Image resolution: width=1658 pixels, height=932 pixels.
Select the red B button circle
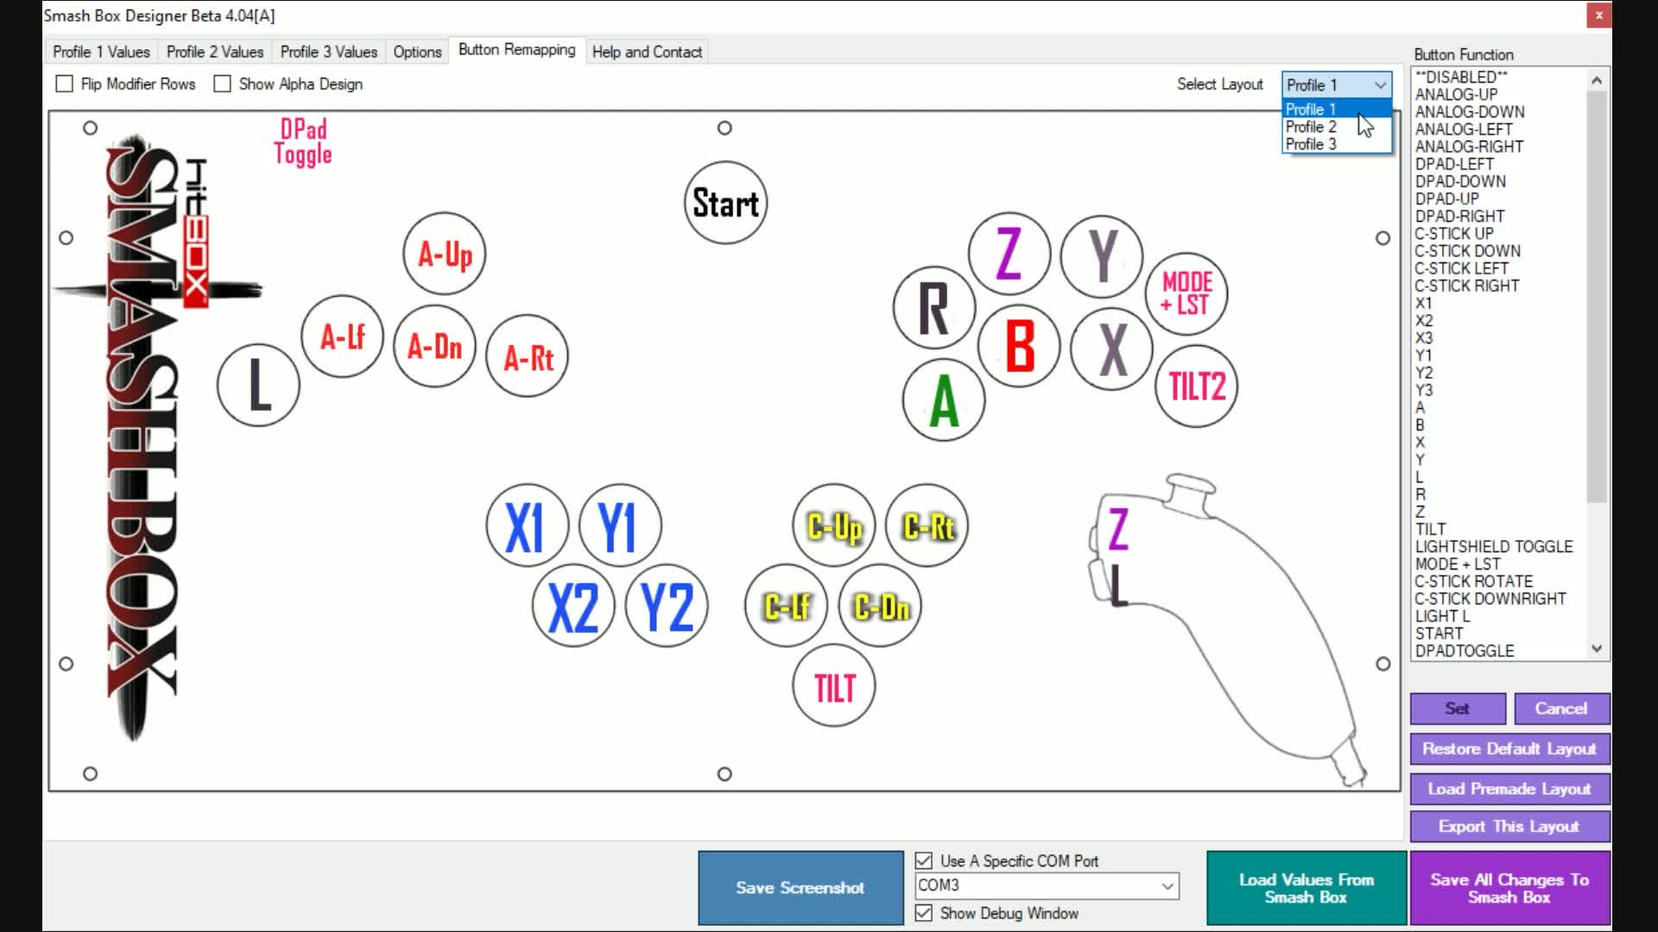[x=1019, y=346]
